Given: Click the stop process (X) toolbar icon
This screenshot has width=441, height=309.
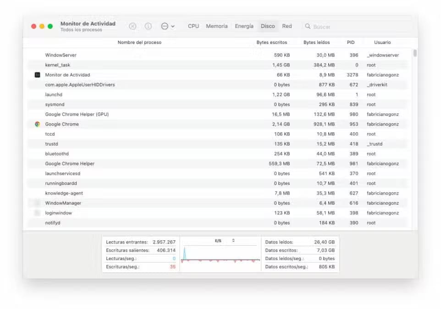Looking at the screenshot, I should coord(132,27).
